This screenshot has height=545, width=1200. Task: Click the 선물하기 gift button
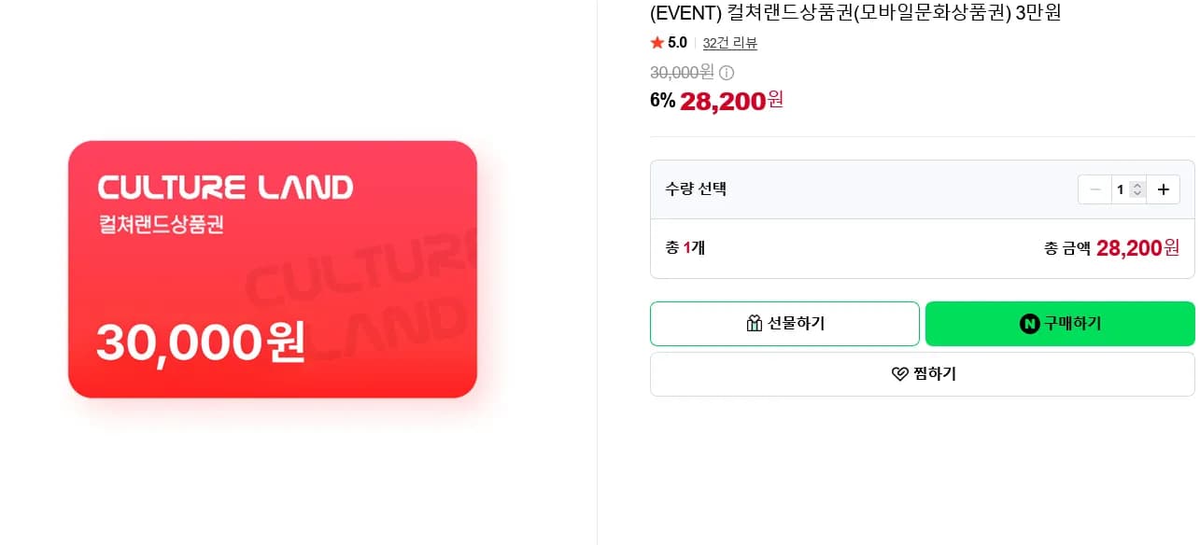click(784, 324)
